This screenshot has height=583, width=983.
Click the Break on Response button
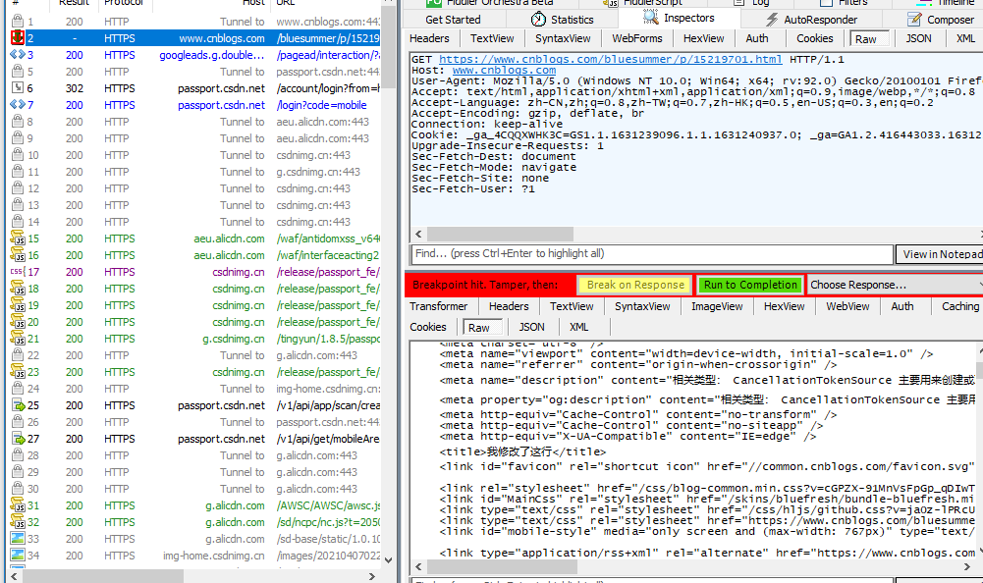click(x=635, y=285)
